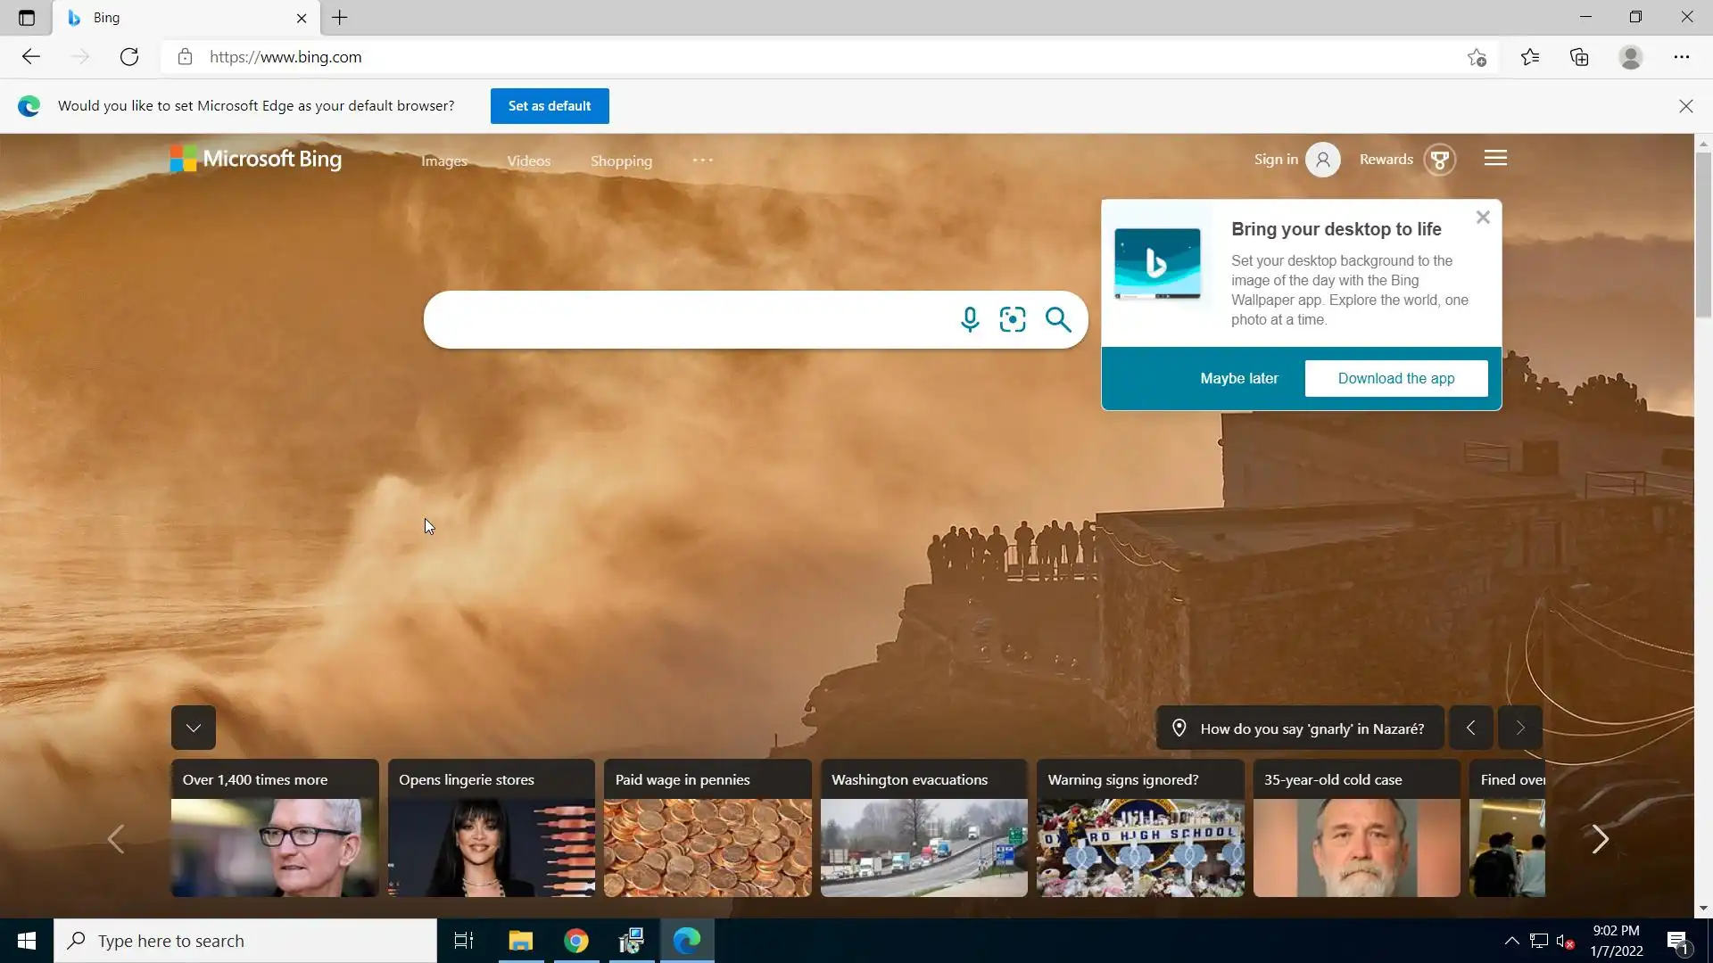Go to the Images tab
Image resolution: width=1713 pixels, height=963 pixels.
click(444, 161)
